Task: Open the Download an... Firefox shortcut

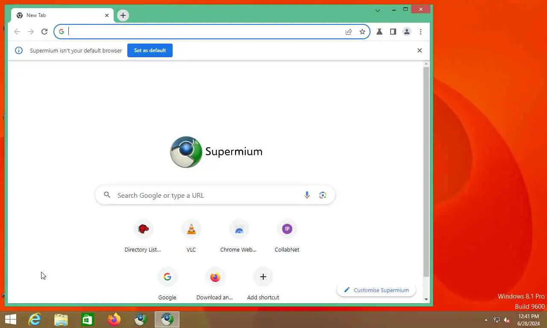Action: point(215,284)
